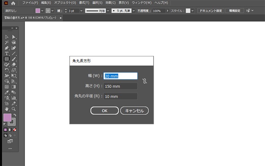
Task: Click the Home icon in top bar
Action: tap(13, 3)
